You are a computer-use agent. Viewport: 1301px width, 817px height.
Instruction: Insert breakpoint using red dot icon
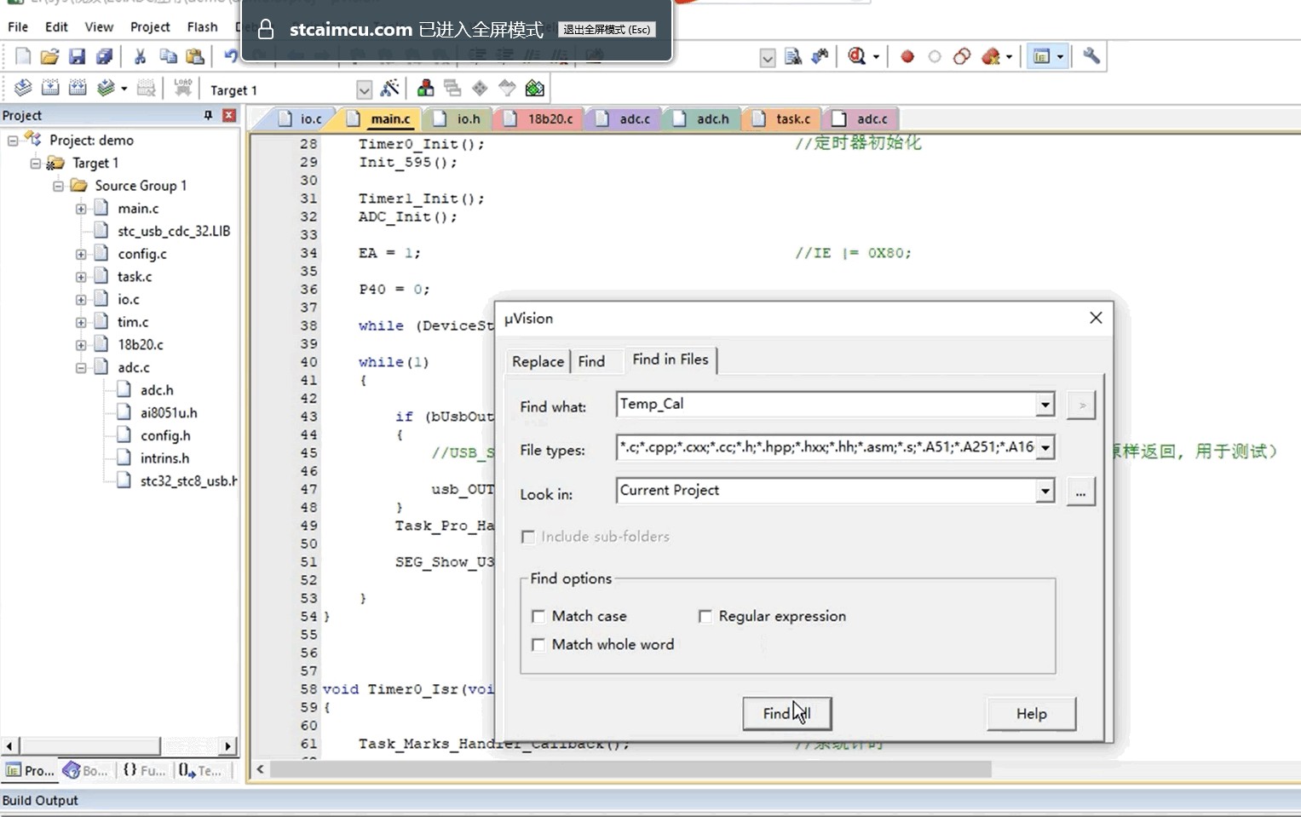(x=907, y=56)
